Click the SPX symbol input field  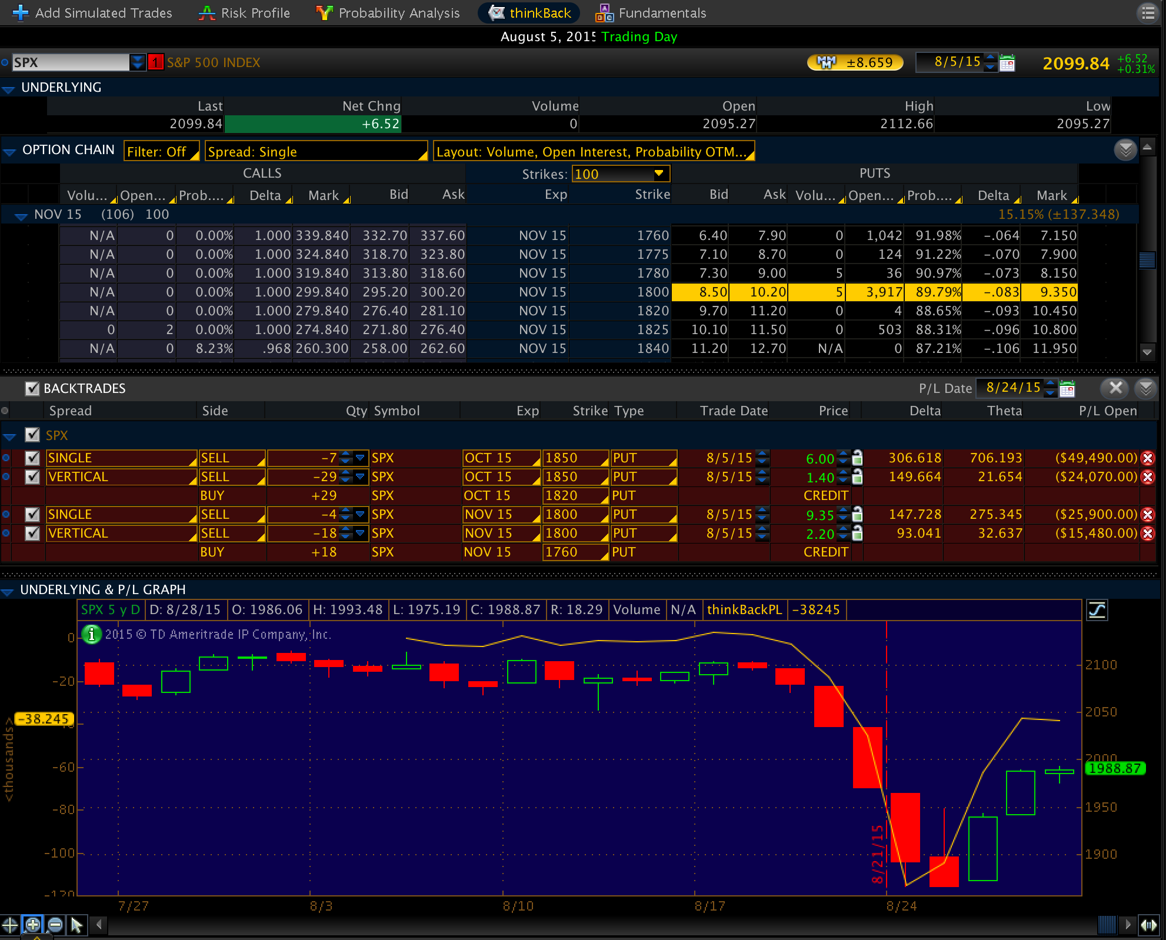(71, 62)
